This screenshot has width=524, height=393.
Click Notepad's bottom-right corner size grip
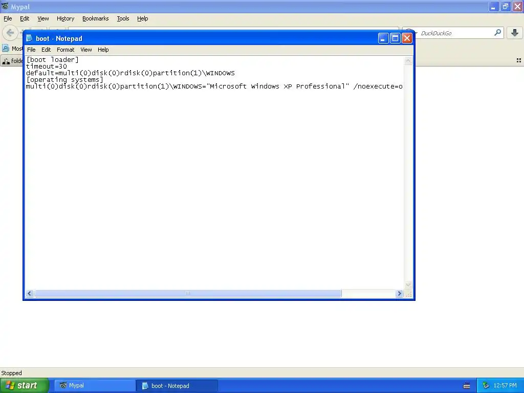[x=408, y=294]
